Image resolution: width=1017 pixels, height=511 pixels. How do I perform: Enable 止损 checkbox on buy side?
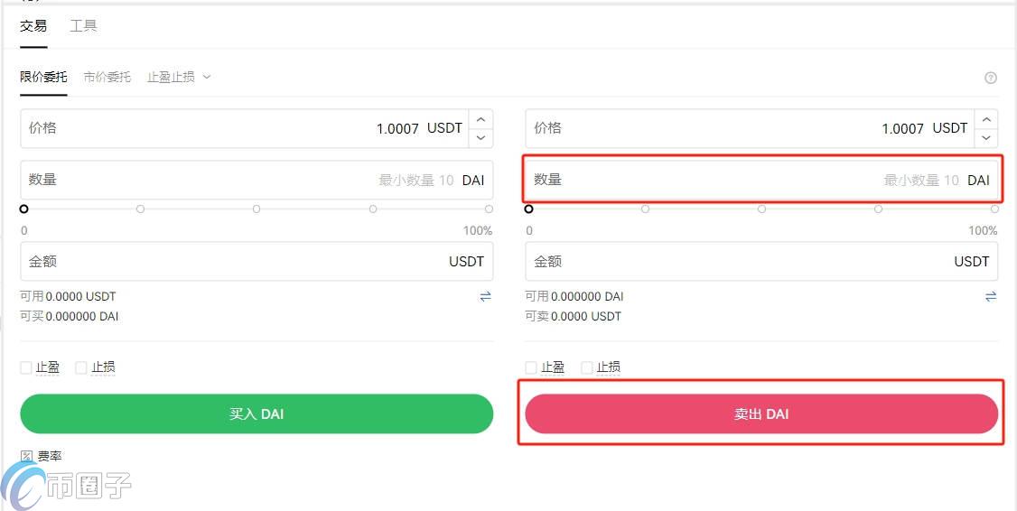(81, 367)
